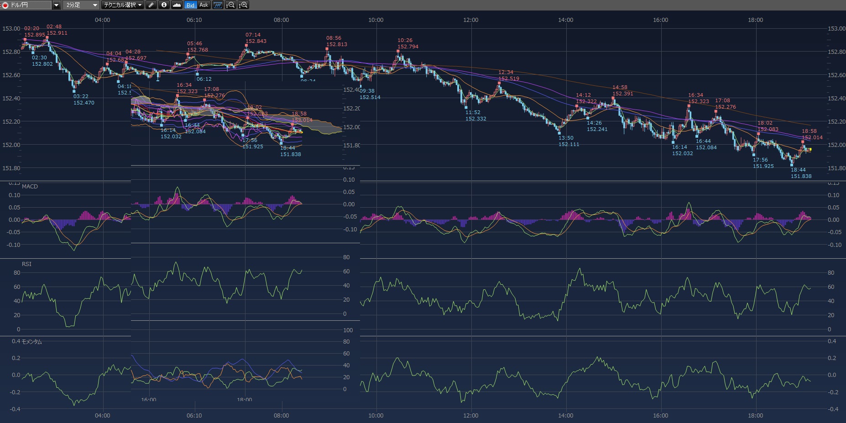The height and width of the screenshot is (423, 846).
Task: Open the chart info icon
Action: 164,5
